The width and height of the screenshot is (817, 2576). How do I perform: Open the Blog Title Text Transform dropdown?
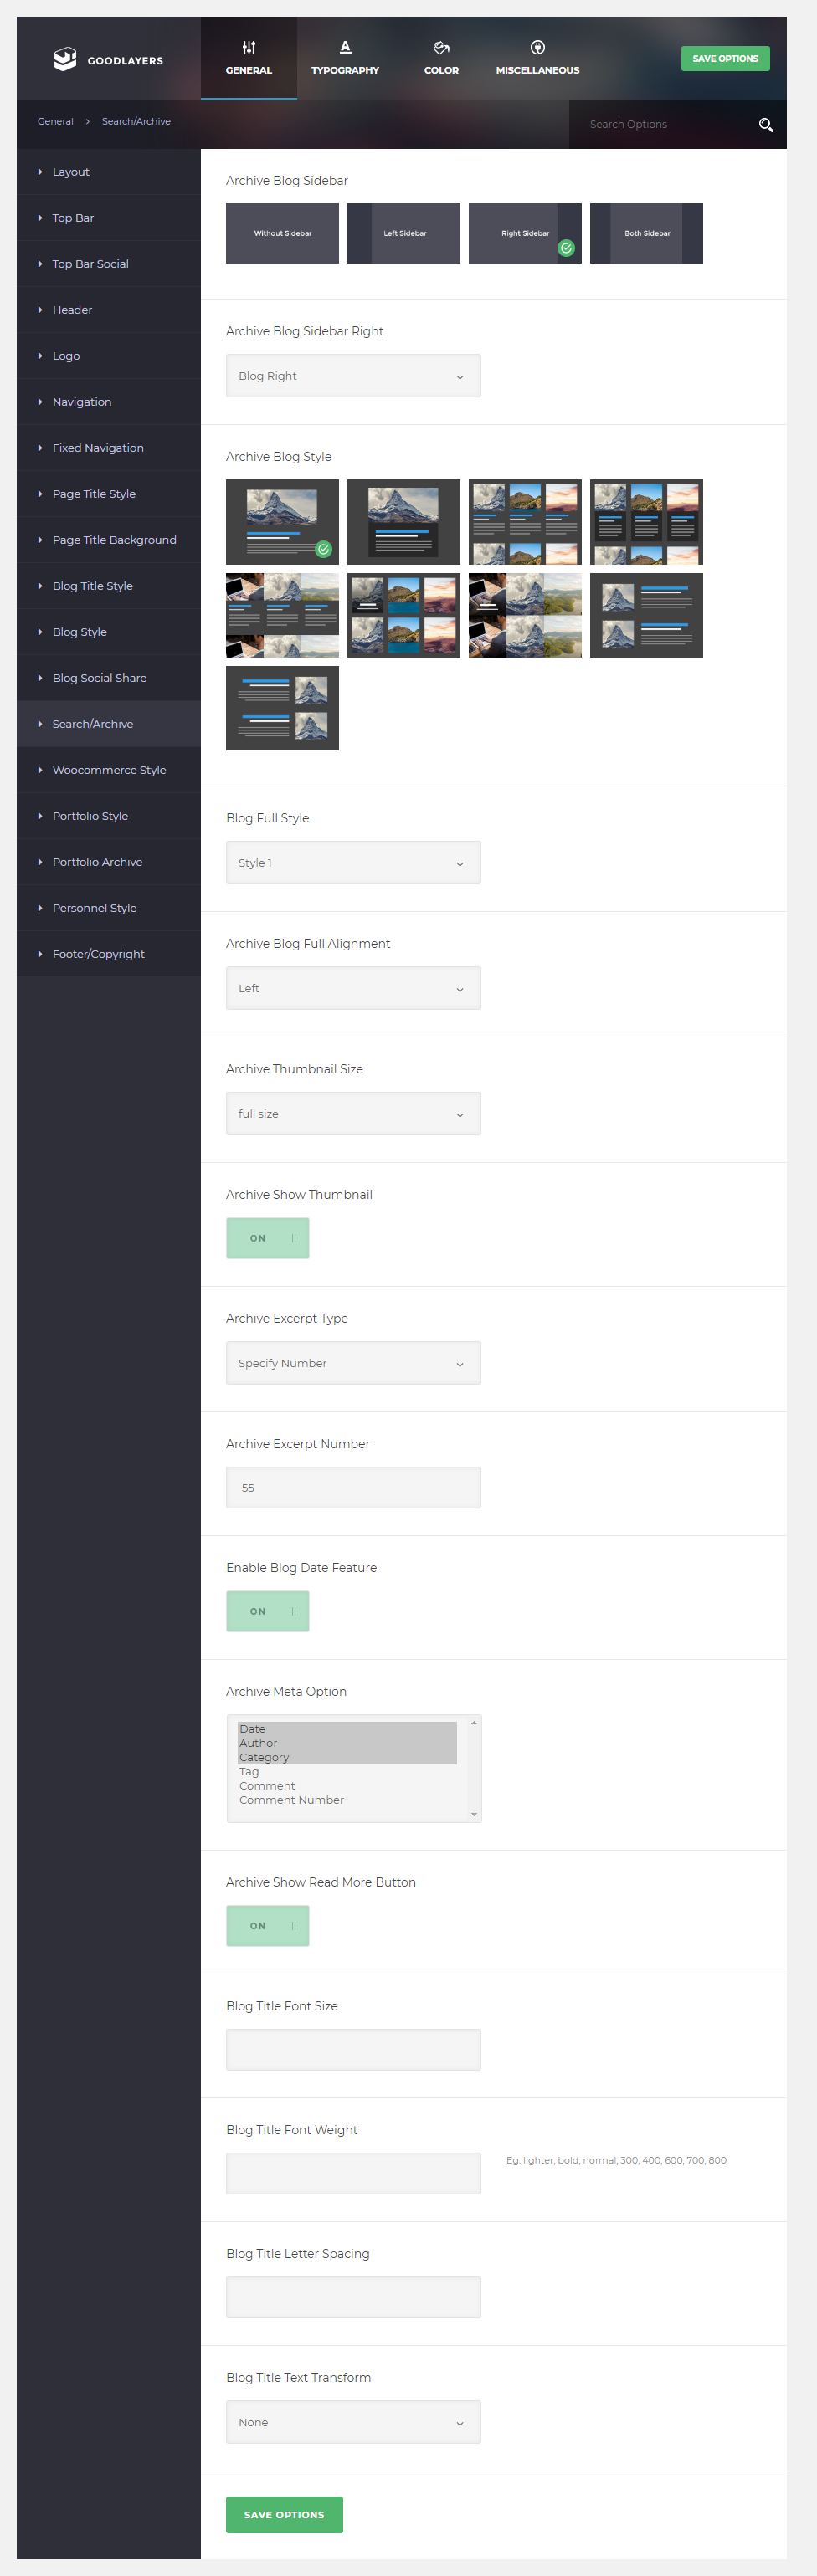point(353,2422)
